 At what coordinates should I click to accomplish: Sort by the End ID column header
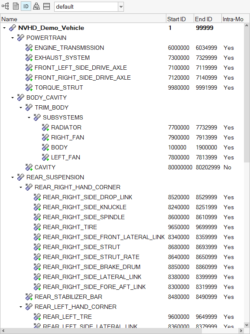click(208, 19)
